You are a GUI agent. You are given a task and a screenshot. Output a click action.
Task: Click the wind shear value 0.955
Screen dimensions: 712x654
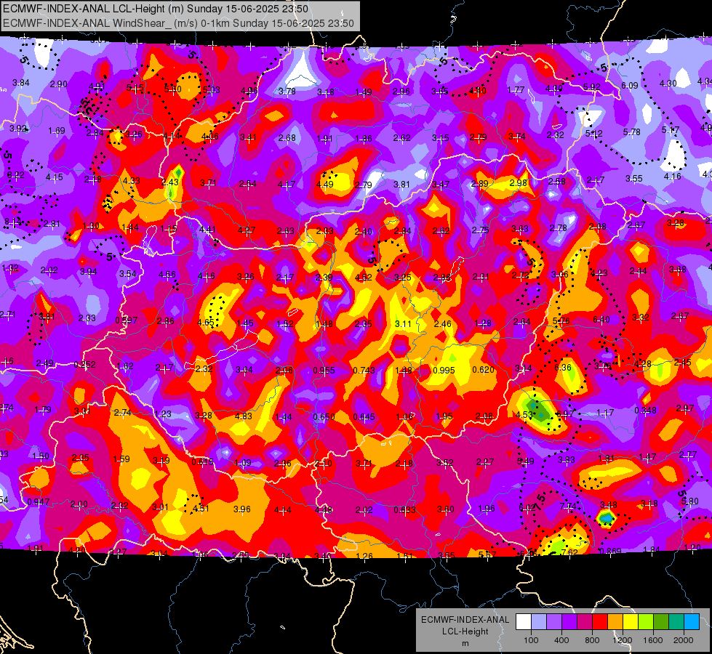click(324, 371)
